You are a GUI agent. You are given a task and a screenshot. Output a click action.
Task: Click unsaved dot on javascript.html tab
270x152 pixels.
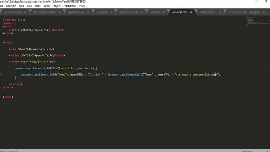click(x=191, y=12)
